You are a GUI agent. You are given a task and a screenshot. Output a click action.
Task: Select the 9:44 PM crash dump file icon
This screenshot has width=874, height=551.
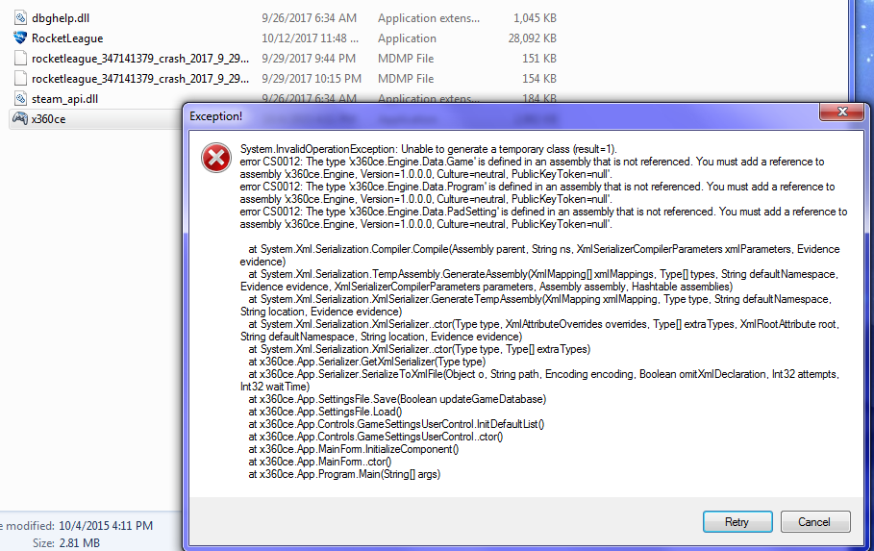pos(20,59)
